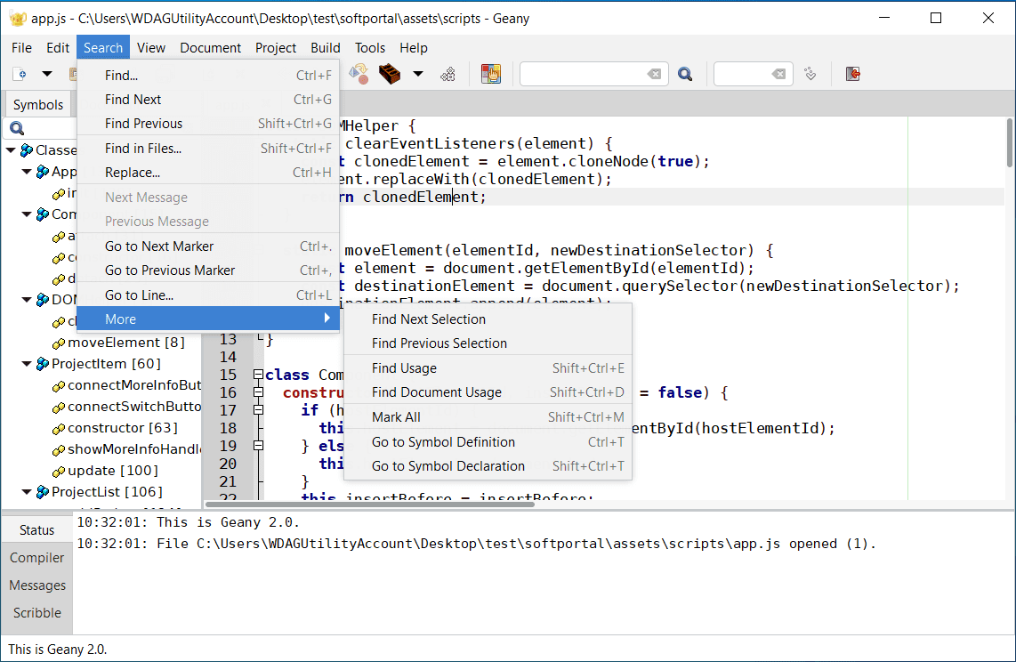Select connectSwitchButton symbol
This screenshot has height=662, width=1016.
tap(134, 407)
